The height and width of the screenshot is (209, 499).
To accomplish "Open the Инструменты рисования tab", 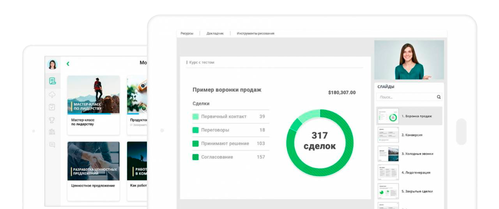I will [x=255, y=33].
